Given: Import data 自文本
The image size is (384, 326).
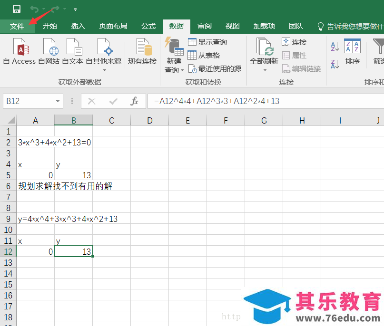Looking at the screenshot, I should click(73, 51).
